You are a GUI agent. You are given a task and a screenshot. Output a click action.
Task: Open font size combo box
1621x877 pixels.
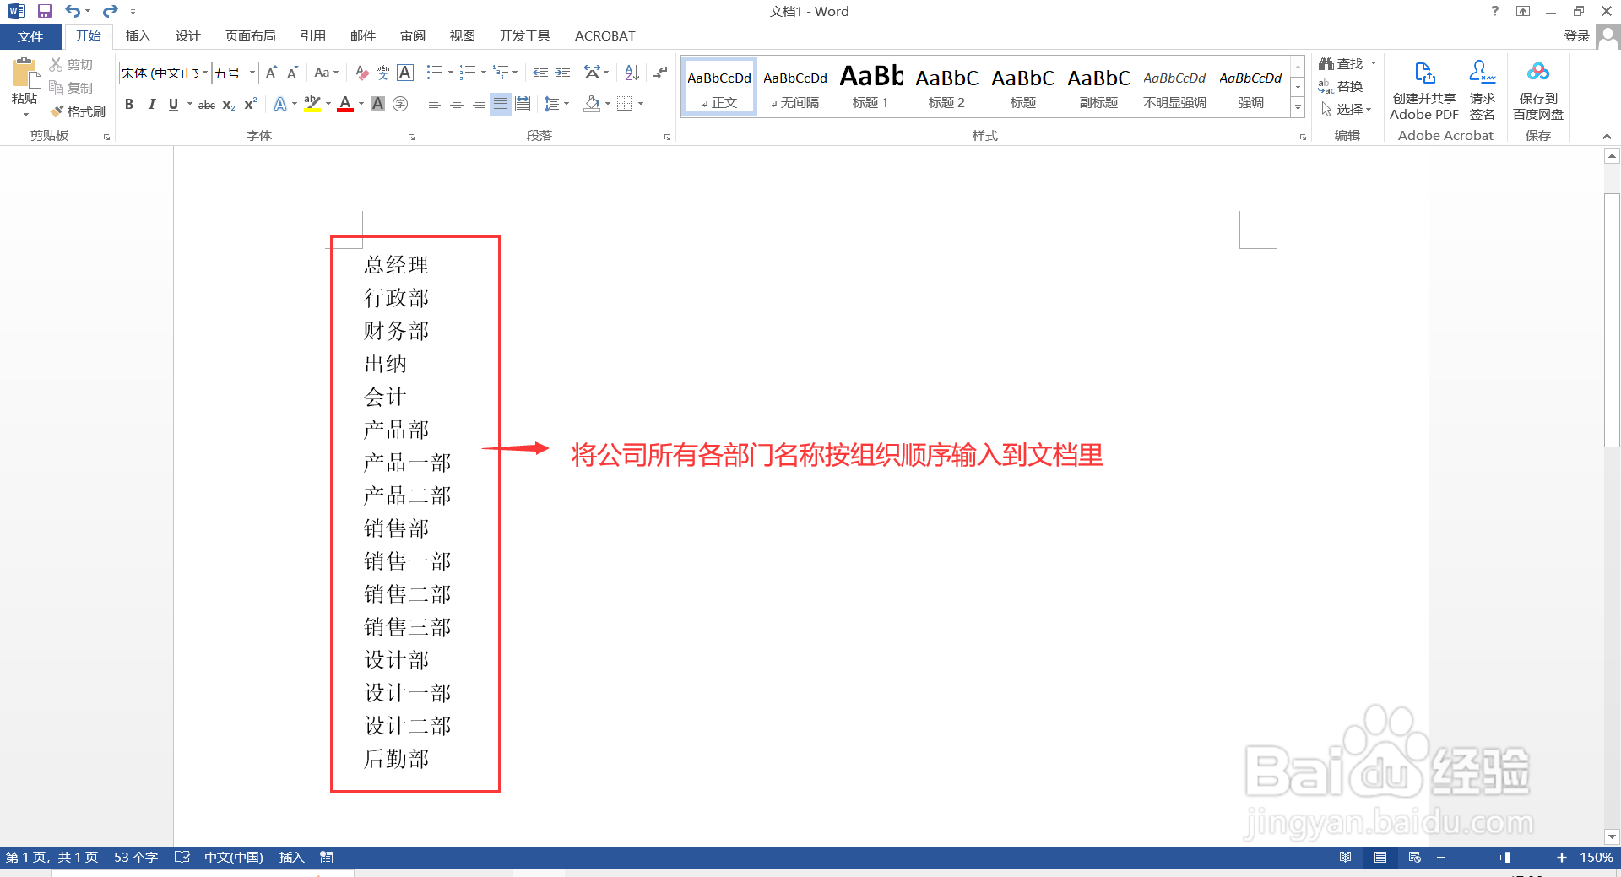tap(235, 73)
